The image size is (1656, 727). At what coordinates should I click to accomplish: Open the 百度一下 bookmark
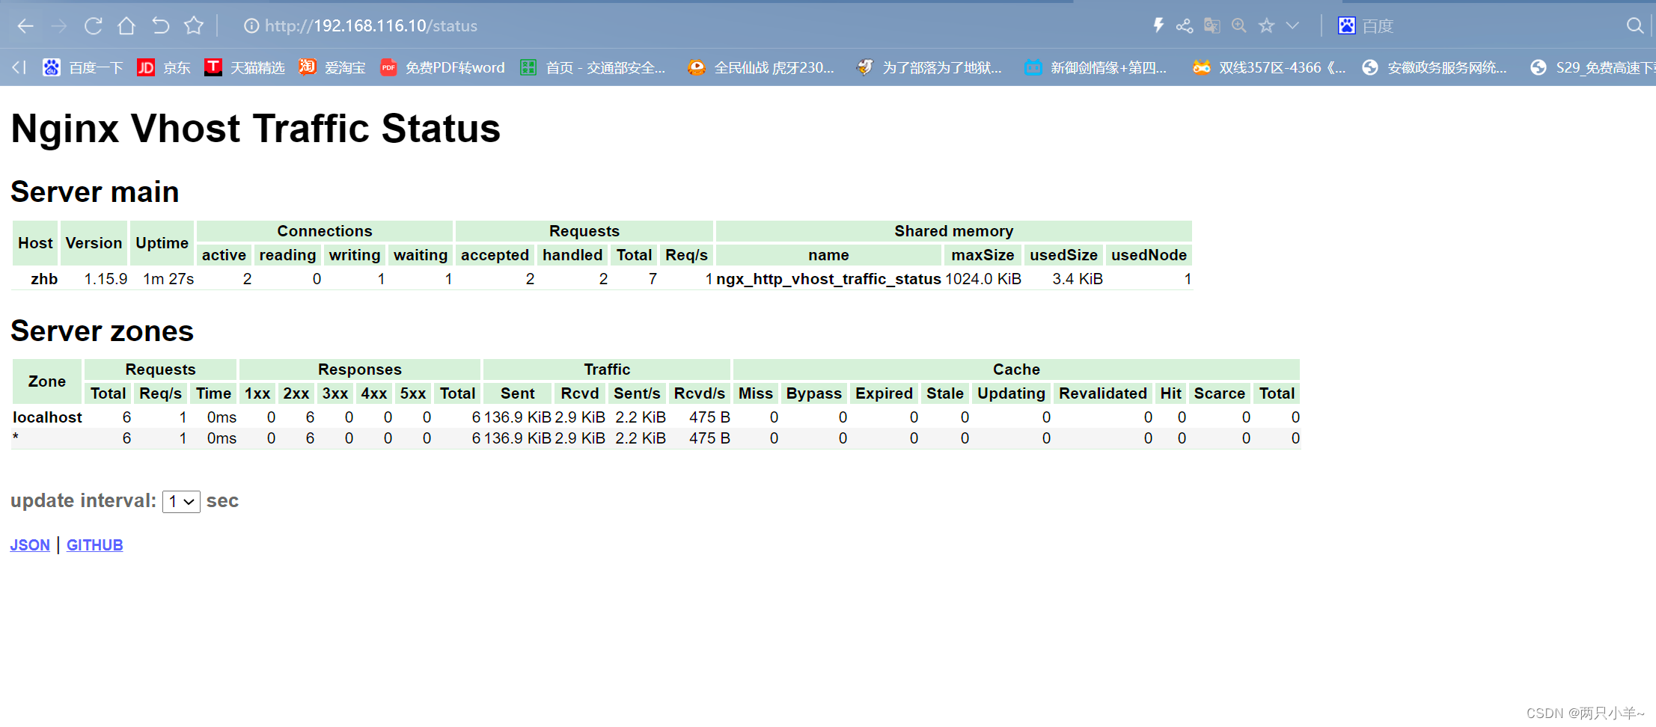click(83, 67)
